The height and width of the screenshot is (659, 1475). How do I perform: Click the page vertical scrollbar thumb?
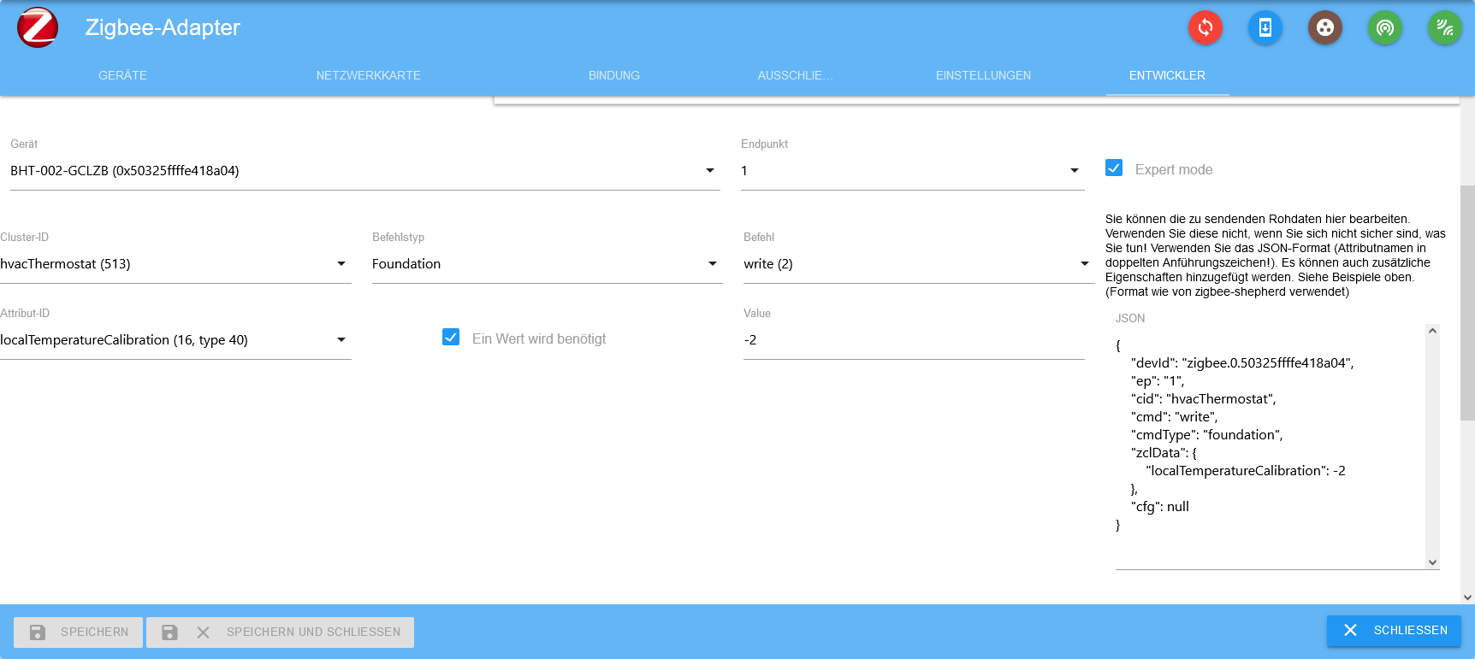pyautogui.click(x=1468, y=303)
